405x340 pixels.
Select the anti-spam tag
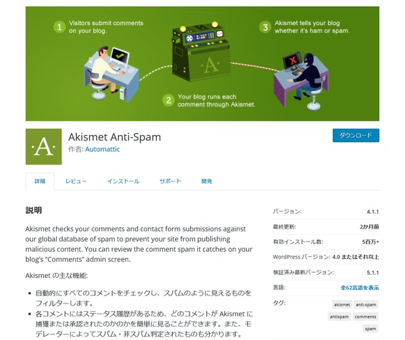tap(366, 304)
